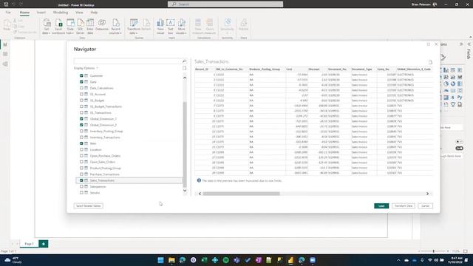Click the More visuals ribbon icon
This screenshot has height=266, width=473.
(x=181, y=23)
